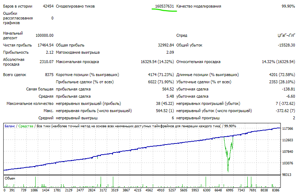Select the net profit value 17464.54
This screenshot has height=195, width=302.
coord(45,45)
